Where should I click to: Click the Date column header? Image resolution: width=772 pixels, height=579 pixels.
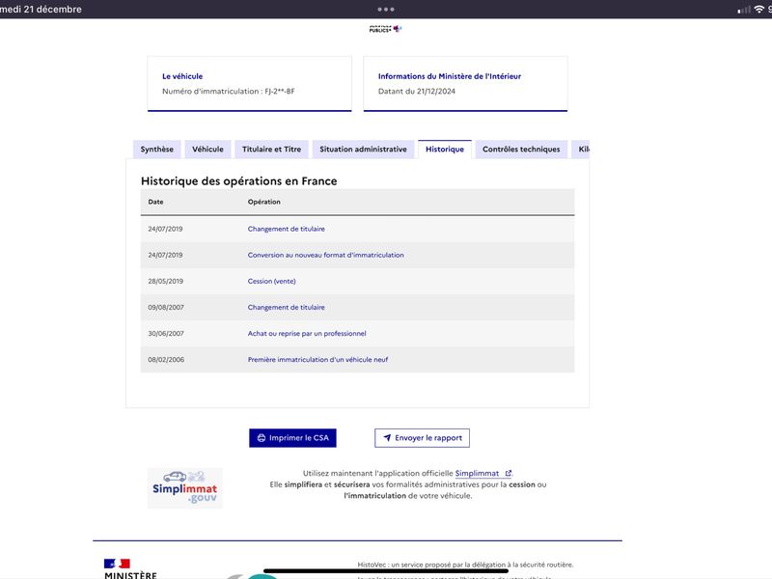point(155,202)
